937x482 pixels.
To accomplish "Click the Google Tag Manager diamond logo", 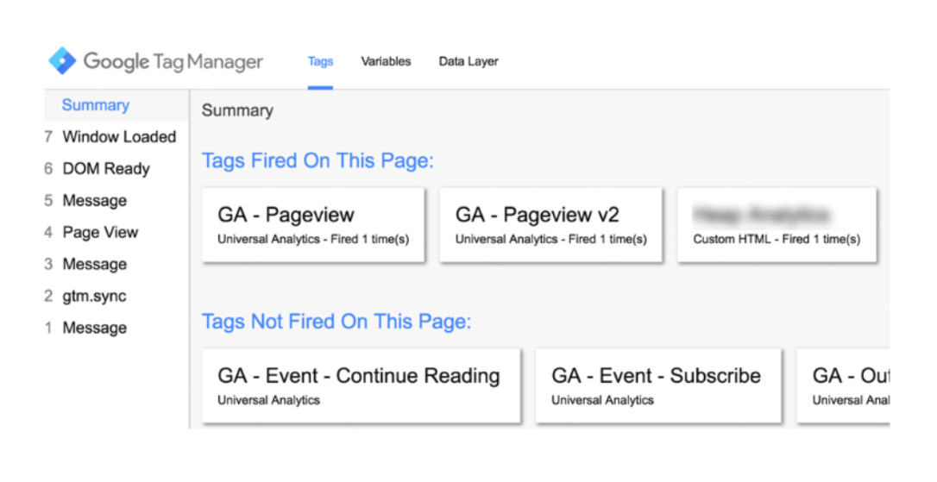I will coord(62,61).
